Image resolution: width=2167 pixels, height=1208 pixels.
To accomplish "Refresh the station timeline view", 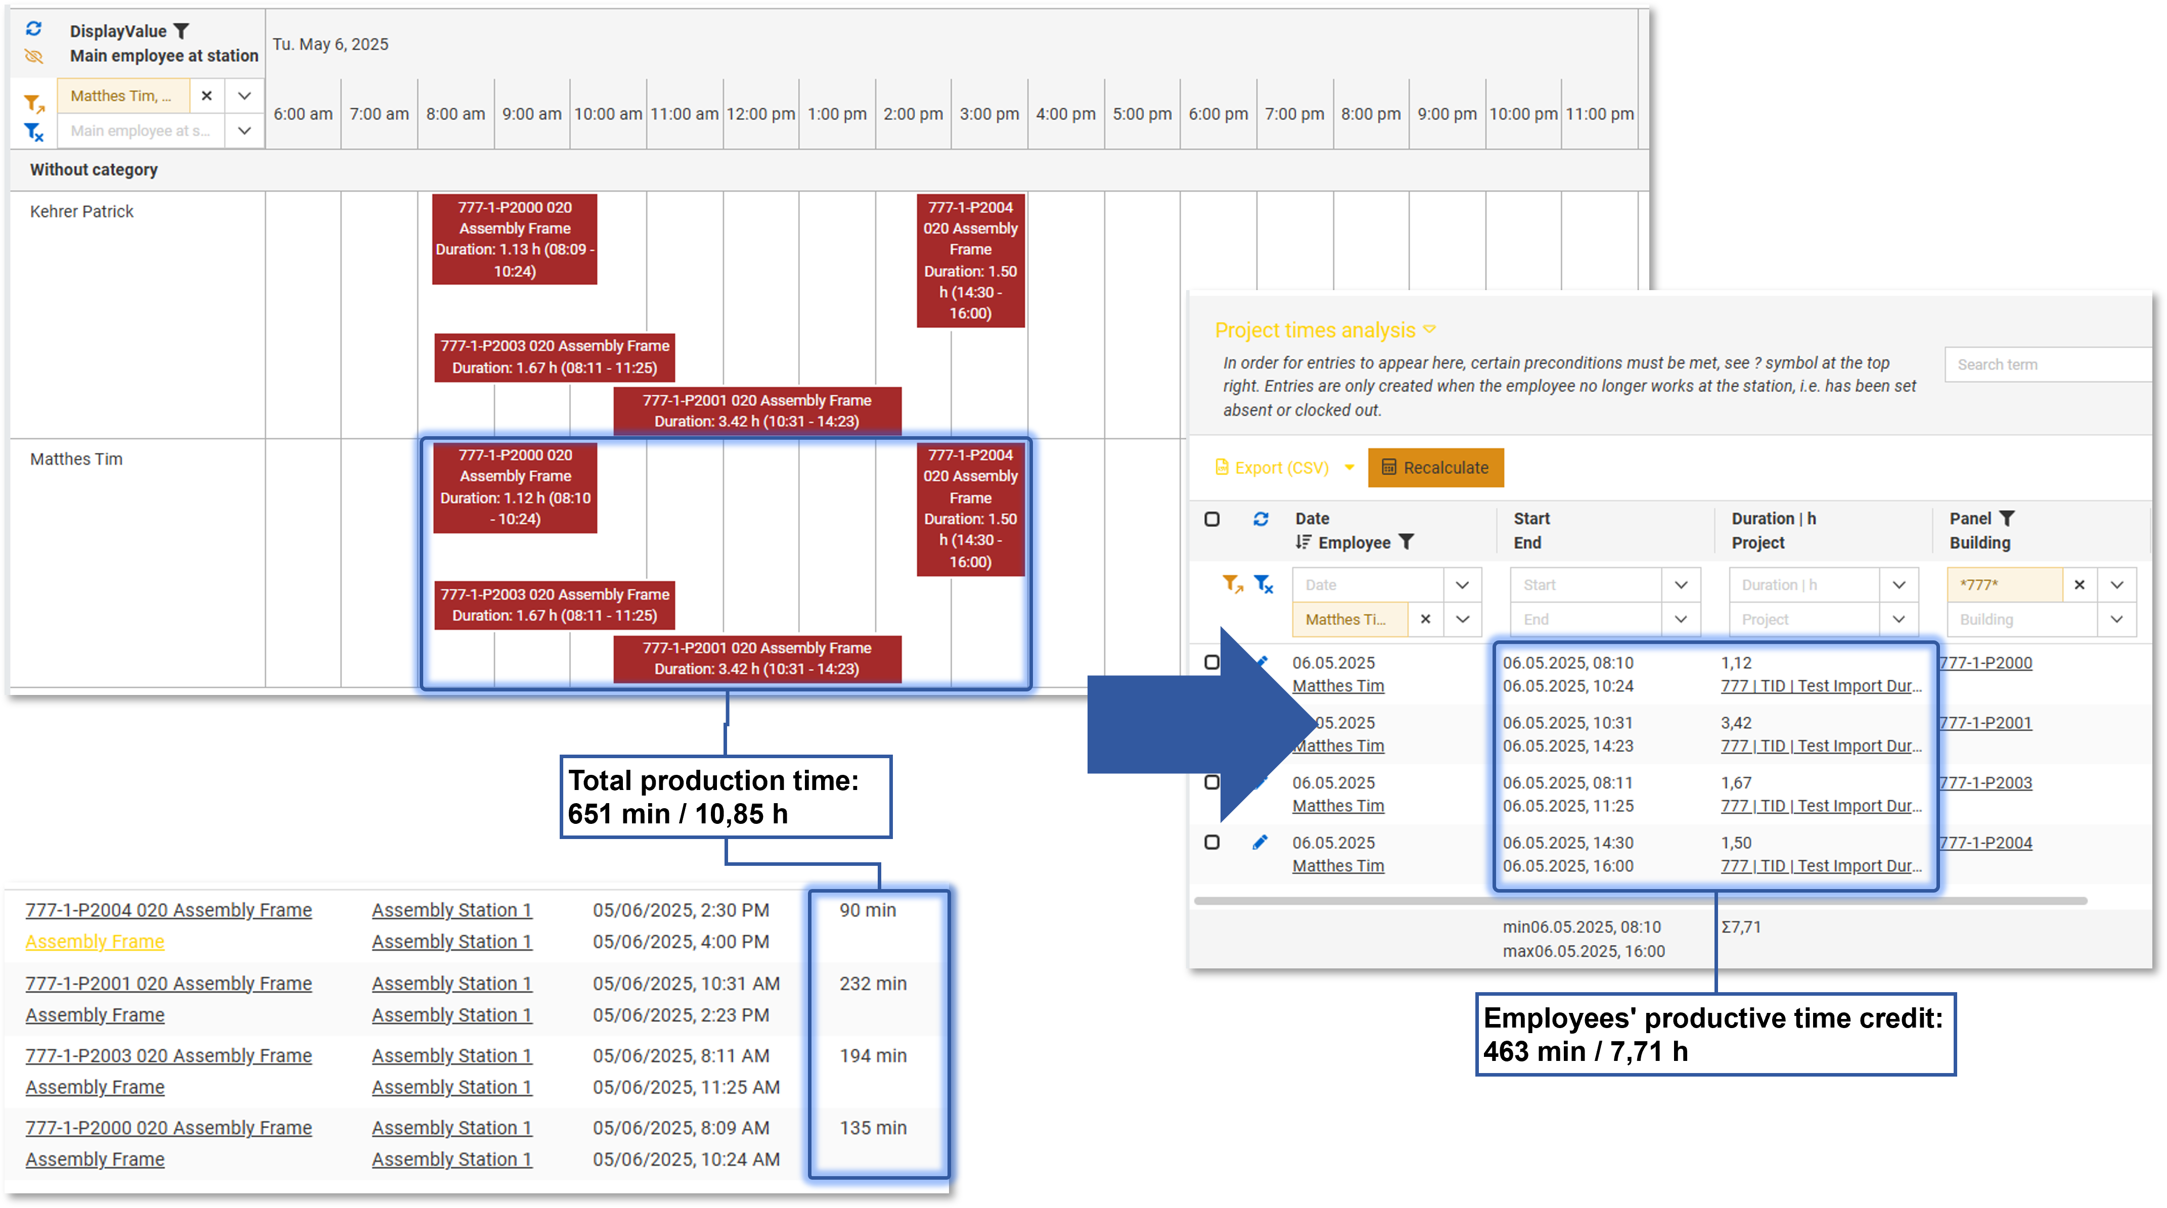I will pyautogui.click(x=34, y=29).
